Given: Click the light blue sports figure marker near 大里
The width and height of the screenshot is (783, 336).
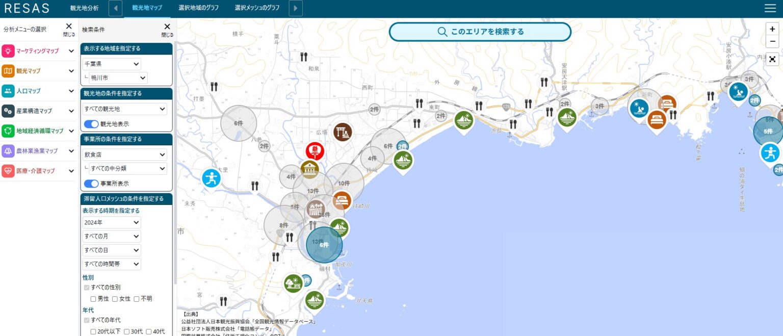Looking at the screenshot, I should pos(211,178).
